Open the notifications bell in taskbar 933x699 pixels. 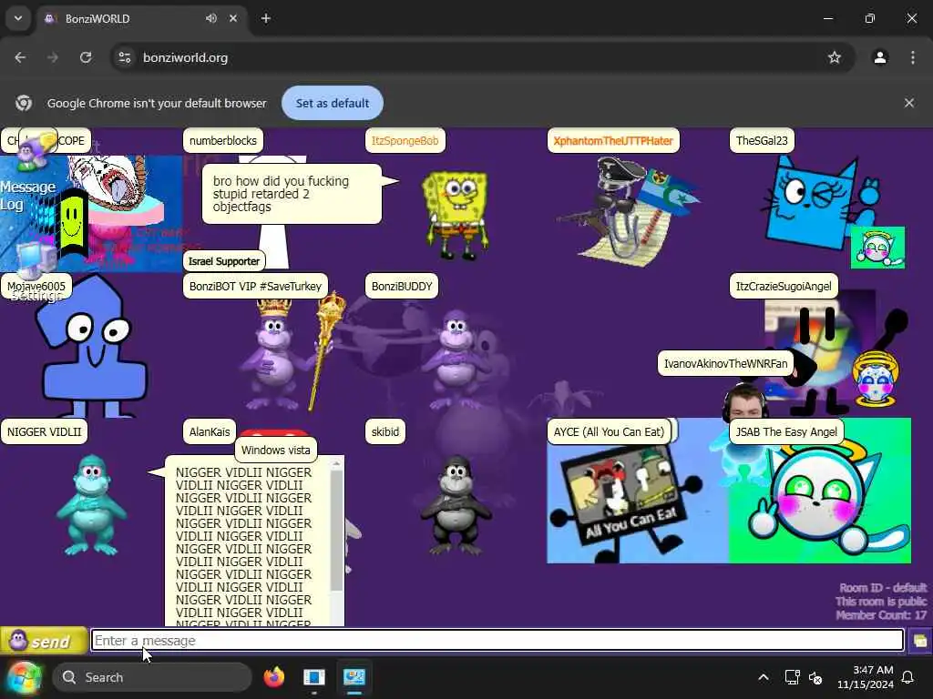908,677
